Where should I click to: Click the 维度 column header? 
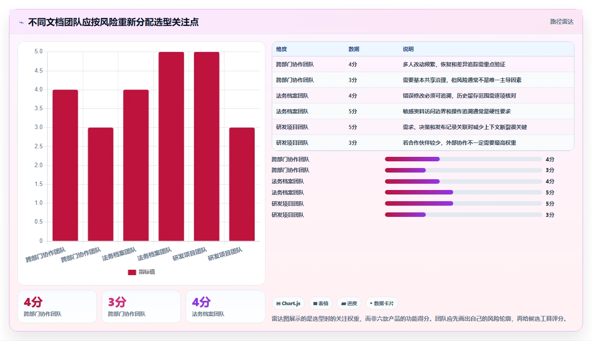(282, 49)
